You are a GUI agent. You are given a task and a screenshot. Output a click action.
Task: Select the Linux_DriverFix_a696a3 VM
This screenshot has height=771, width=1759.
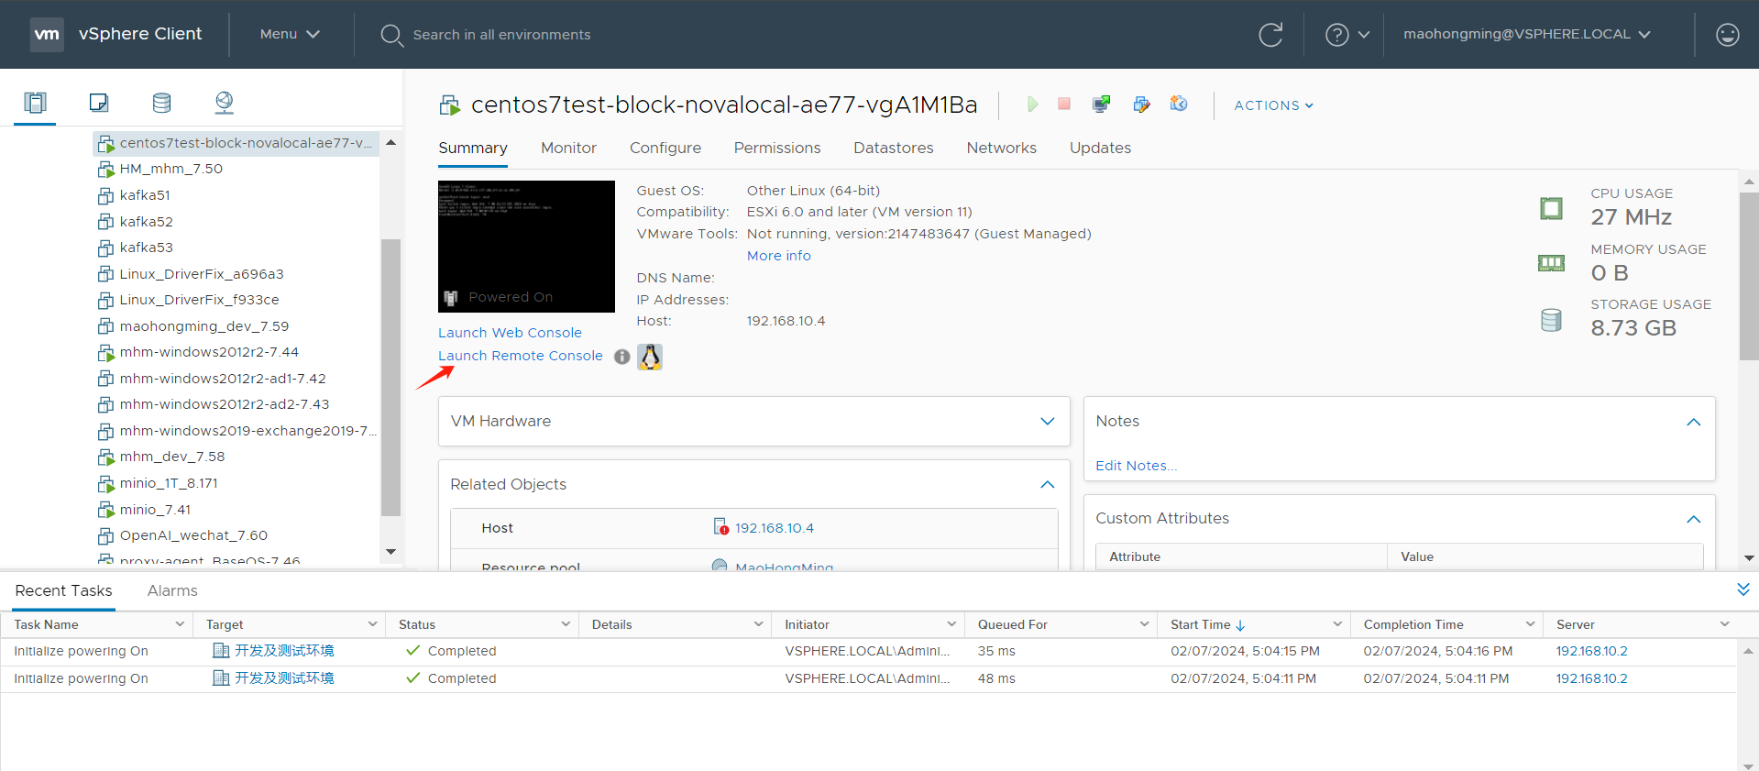(x=202, y=274)
